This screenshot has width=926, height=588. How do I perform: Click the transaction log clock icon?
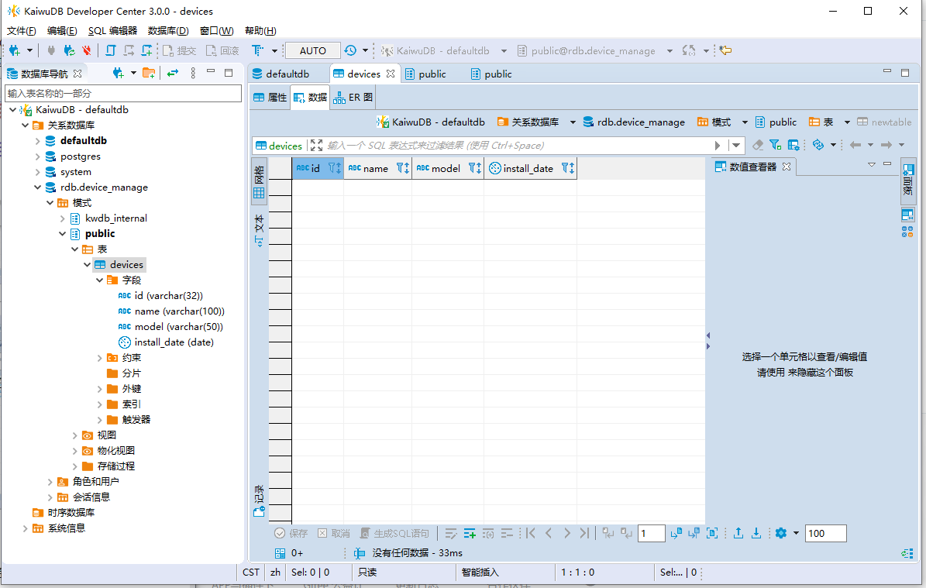click(x=350, y=51)
